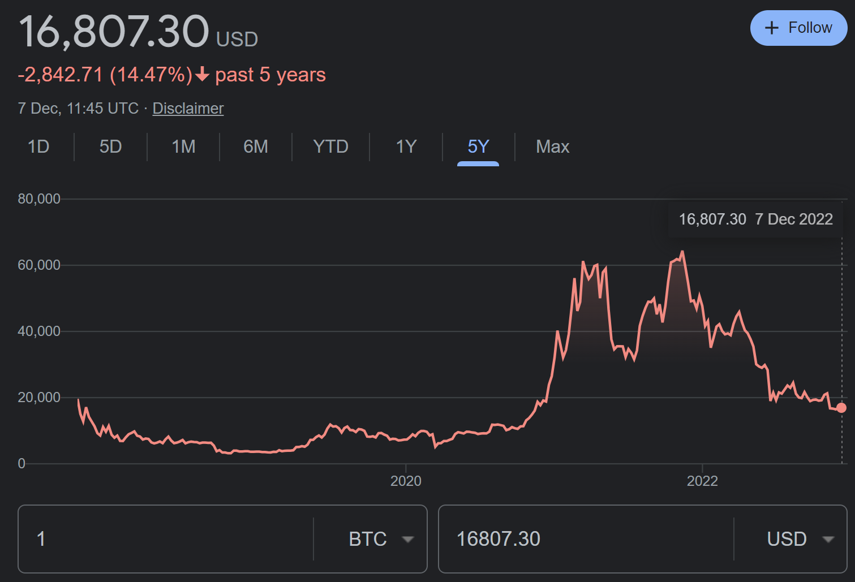The width and height of the screenshot is (855, 582).
Task: Click the red data point dot at chart end
Action: tap(841, 408)
